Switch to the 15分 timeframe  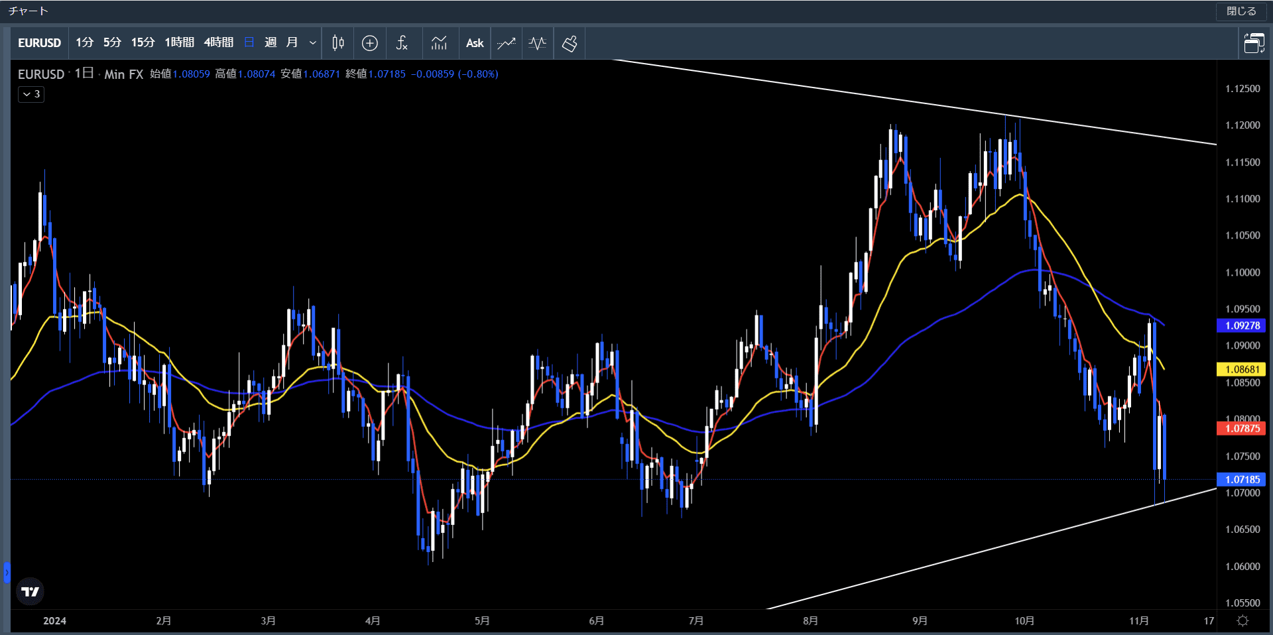[x=143, y=42]
